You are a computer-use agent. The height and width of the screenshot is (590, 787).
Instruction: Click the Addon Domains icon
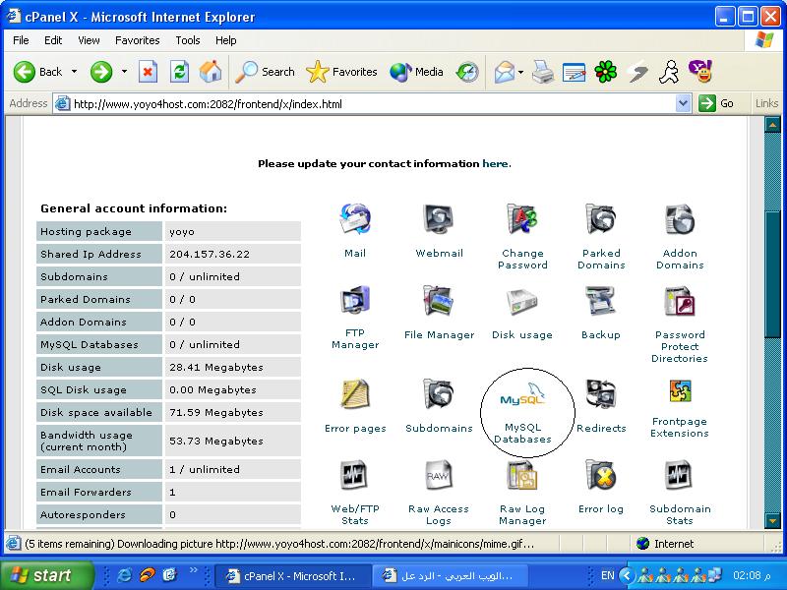click(680, 220)
